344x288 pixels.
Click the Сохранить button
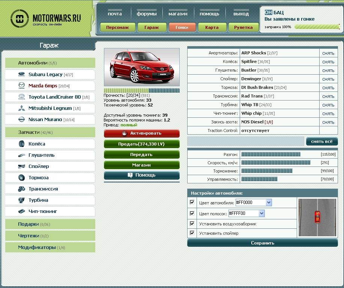pos(262,243)
